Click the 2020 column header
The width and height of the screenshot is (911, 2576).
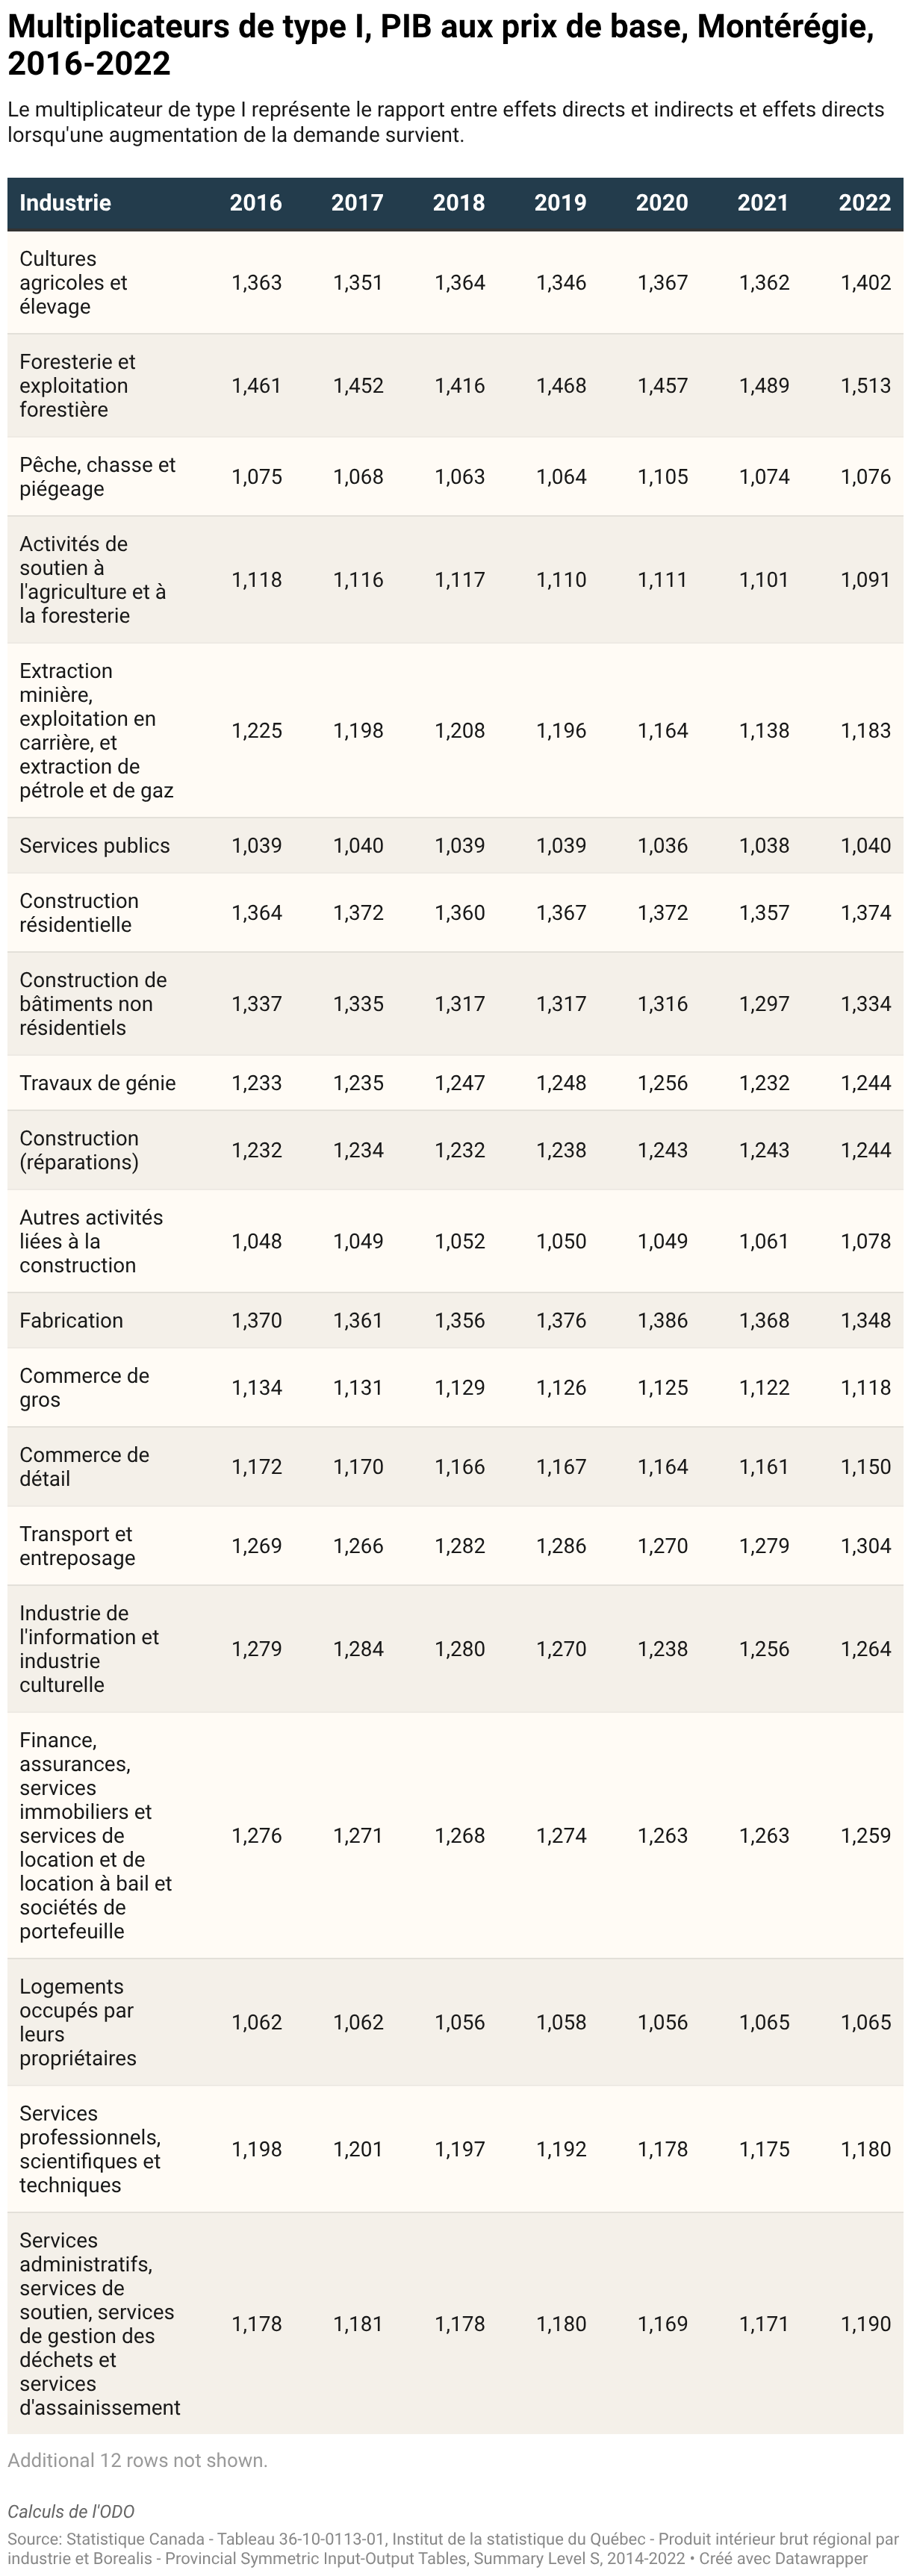point(662,203)
